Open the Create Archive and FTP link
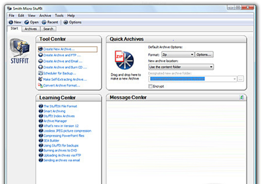This screenshot has width=261, height=184. click(62, 55)
